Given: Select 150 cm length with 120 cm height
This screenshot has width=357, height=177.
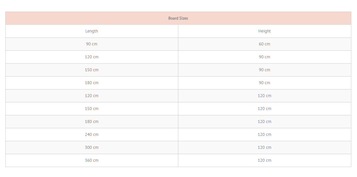Looking at the screenshot, I should pos(92,109).
